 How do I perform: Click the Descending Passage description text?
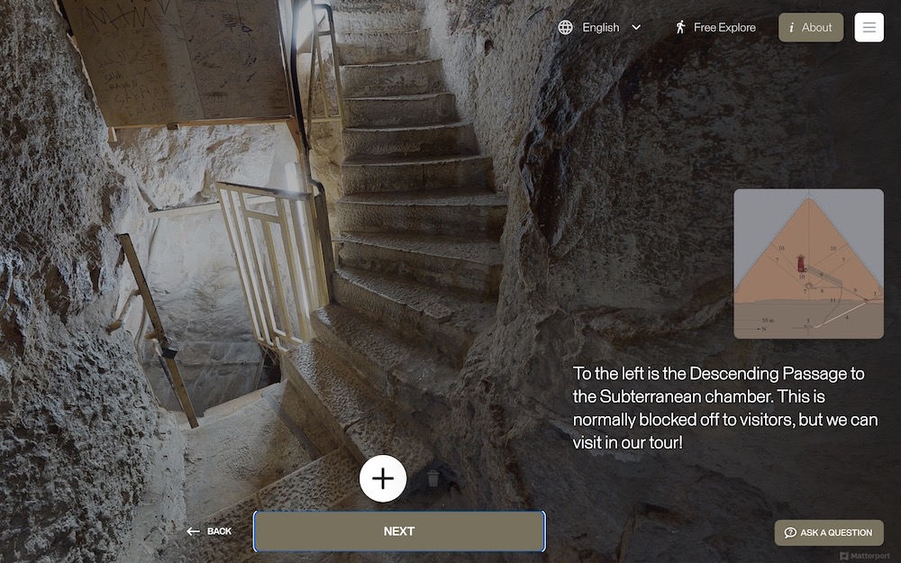tap(725, 408)
